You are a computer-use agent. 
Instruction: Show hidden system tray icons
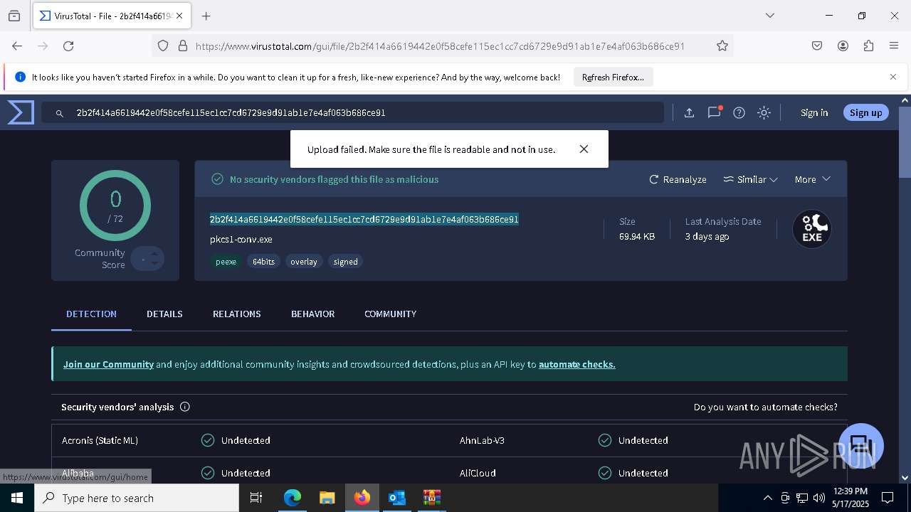pyautogui.click(x=767, y=498)
